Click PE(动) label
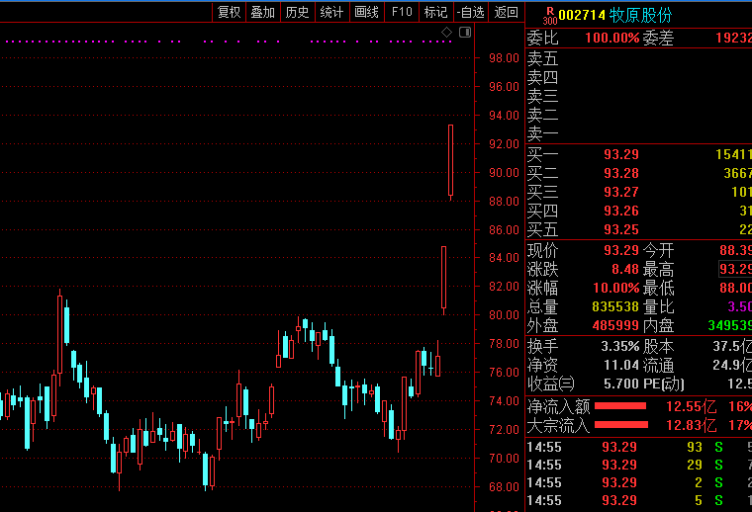Viewport: 752px width, 512px height. click(x=663, y=384)
